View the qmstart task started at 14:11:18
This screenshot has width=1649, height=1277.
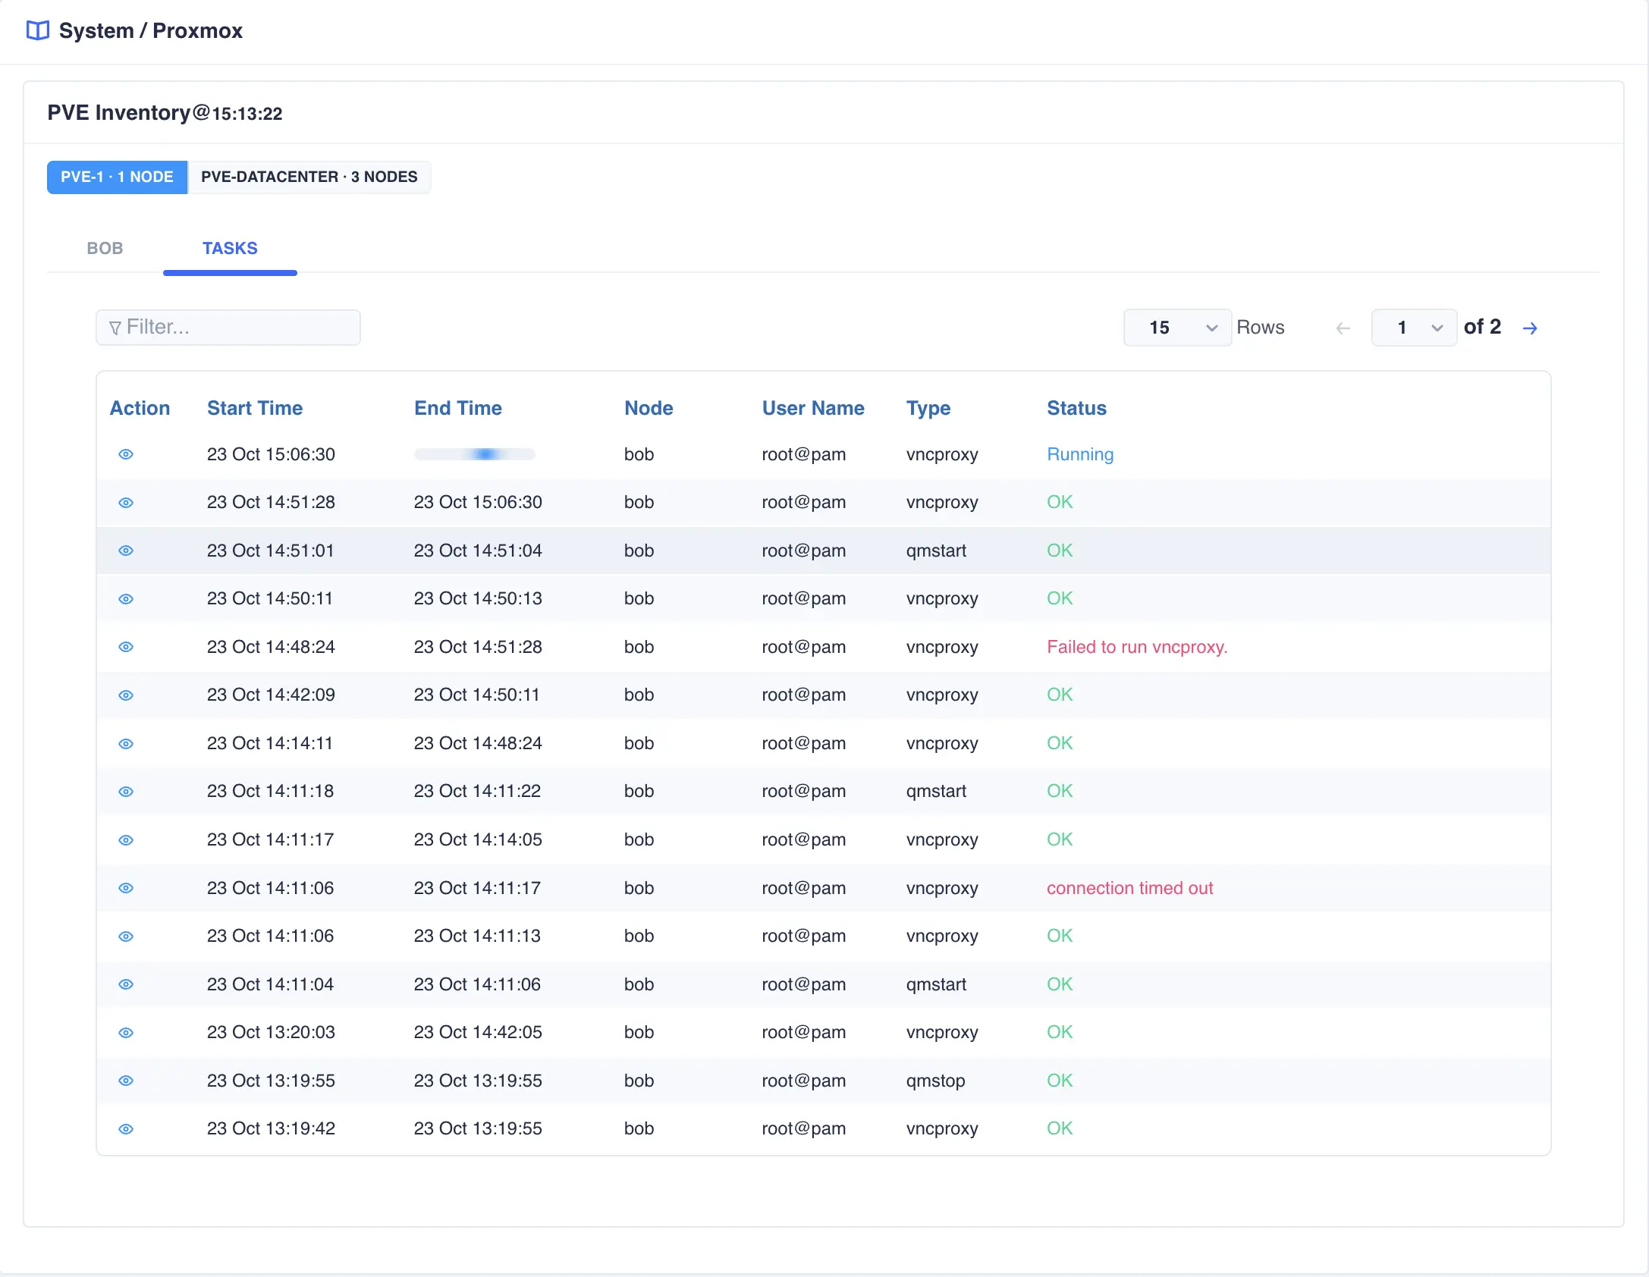pyautogui.click(x=126, y=792)
